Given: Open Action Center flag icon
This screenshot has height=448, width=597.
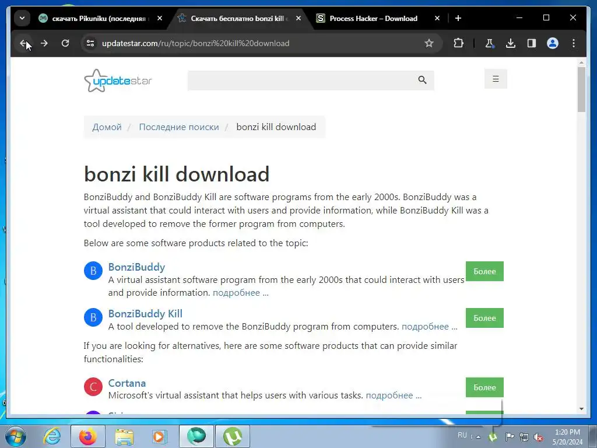Looking at the screenshot, I should [510, 436].
